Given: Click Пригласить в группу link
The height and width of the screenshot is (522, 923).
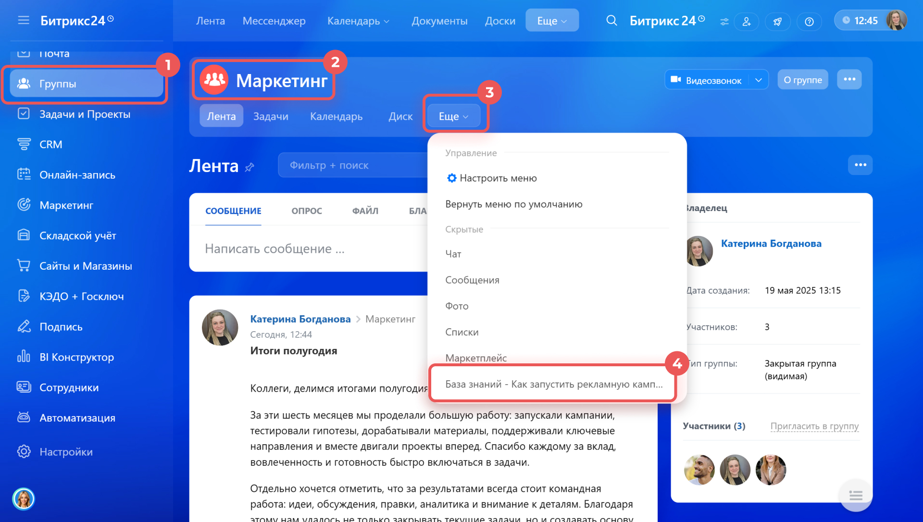Looking at the screenshot, I should 814,426.
